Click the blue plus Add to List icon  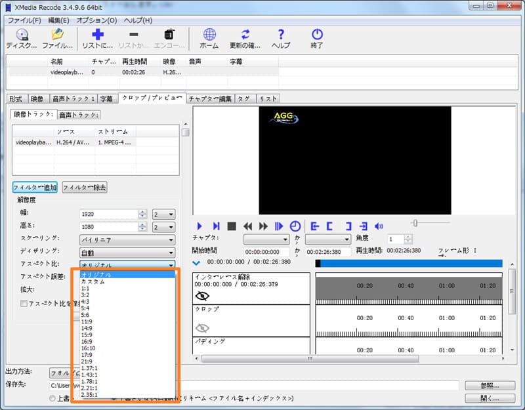[97, 35]
